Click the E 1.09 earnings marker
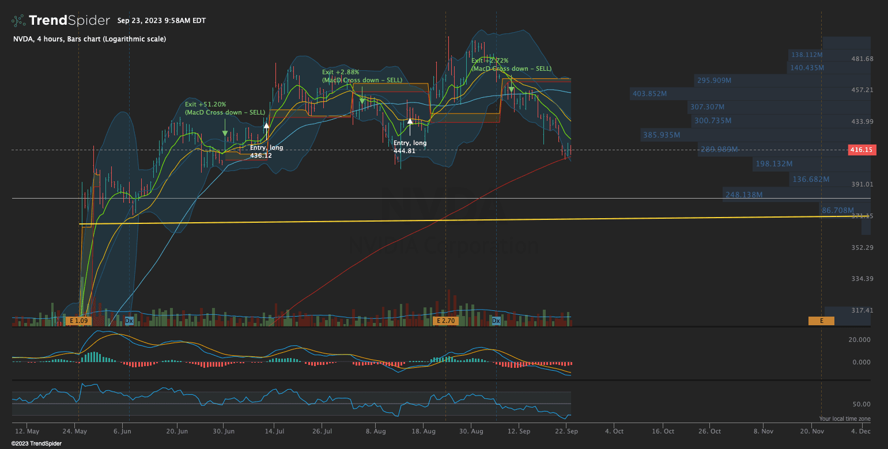888x449 pixels. [78, 321]
